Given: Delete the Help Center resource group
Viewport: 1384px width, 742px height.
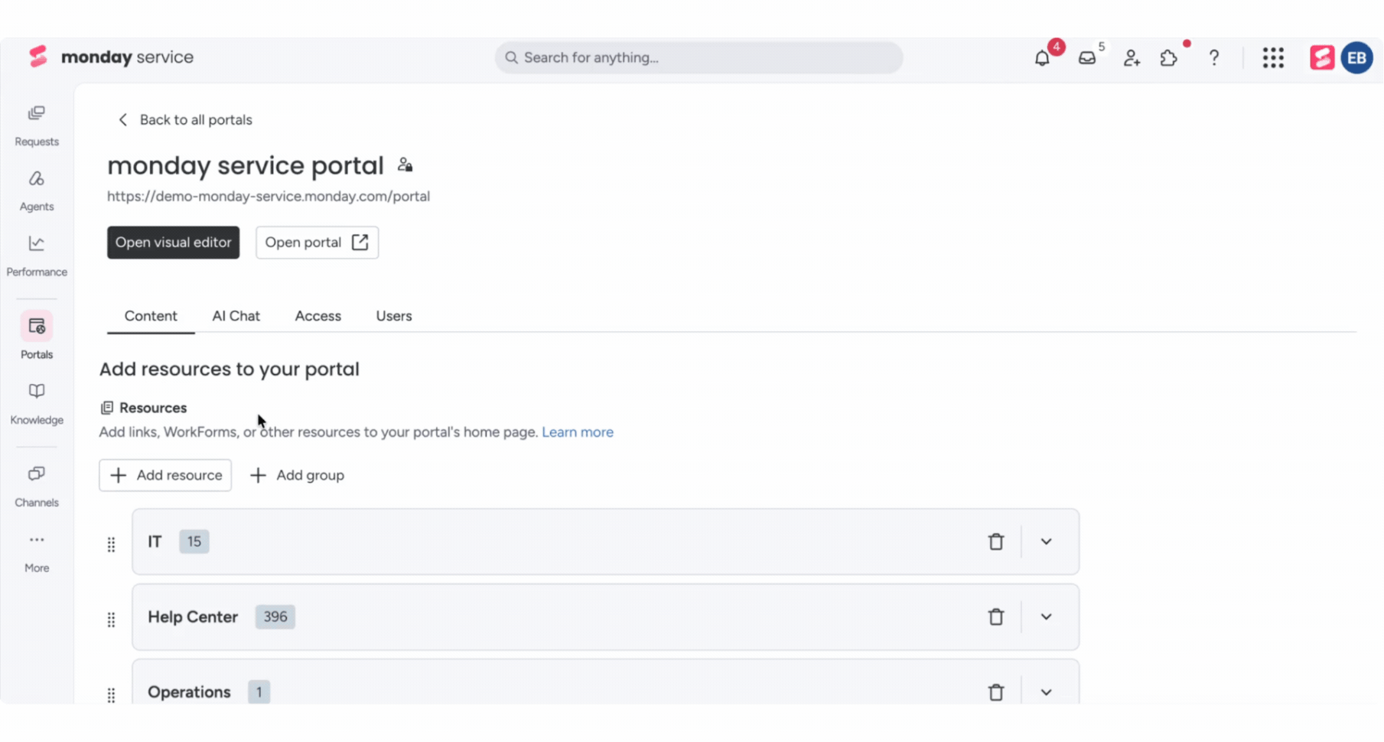Looking at the screenshot, I should click(996, 617).
